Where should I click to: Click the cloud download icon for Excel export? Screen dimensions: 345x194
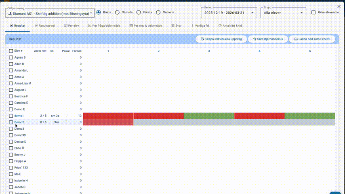coord(296,39)
